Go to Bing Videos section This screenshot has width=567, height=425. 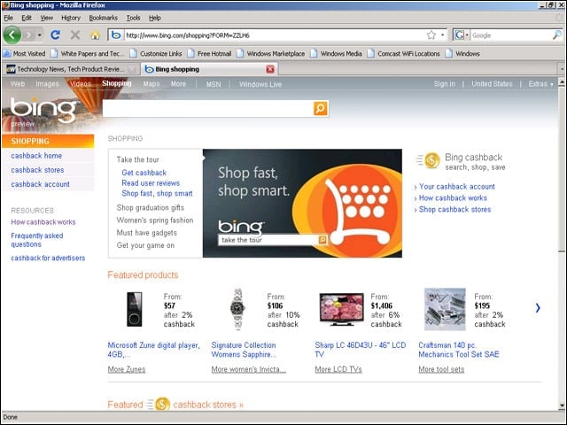pyautogui.click(x=81, y=84)
